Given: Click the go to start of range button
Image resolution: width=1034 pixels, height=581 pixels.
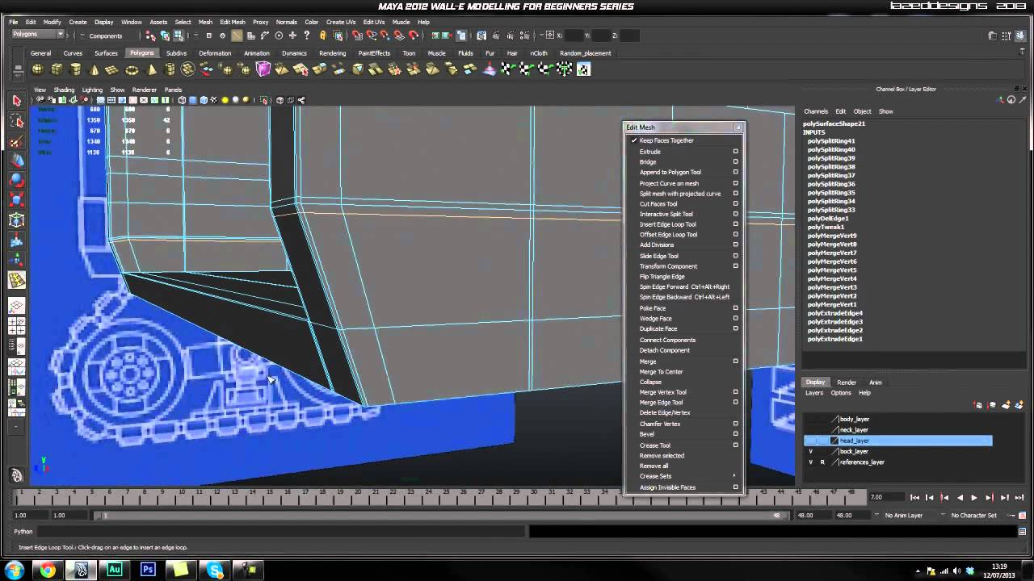Looking at the screenshot, I should point(915,498).
